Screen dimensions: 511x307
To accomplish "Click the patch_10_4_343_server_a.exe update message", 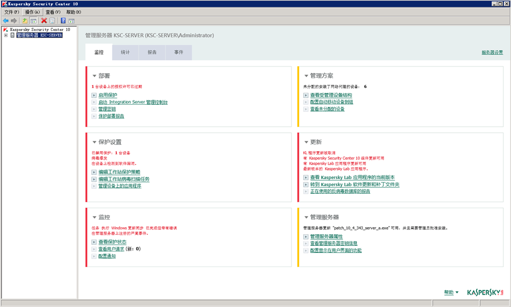I will (x=375, y=228).
